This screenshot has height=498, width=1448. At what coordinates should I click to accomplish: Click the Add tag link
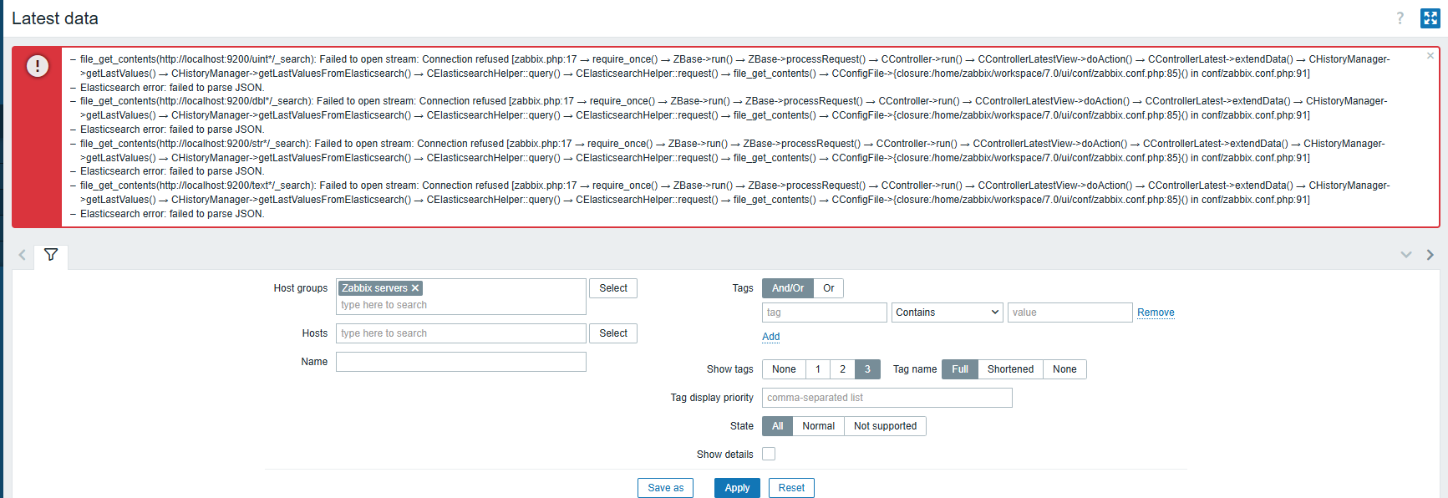[770, 337]
